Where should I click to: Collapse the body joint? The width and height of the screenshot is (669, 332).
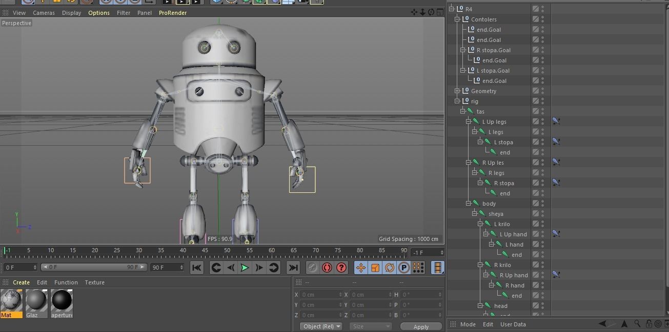(469, 203)
